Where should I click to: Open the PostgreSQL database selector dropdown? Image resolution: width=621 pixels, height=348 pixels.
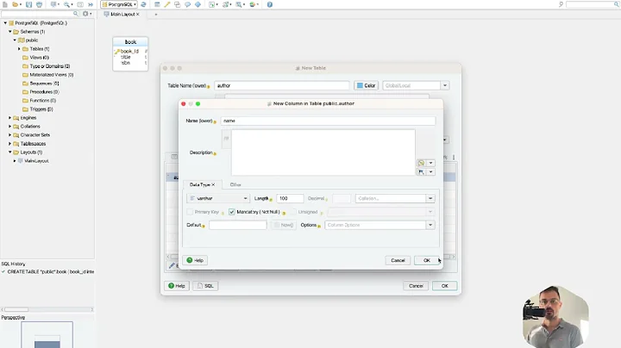119,4
